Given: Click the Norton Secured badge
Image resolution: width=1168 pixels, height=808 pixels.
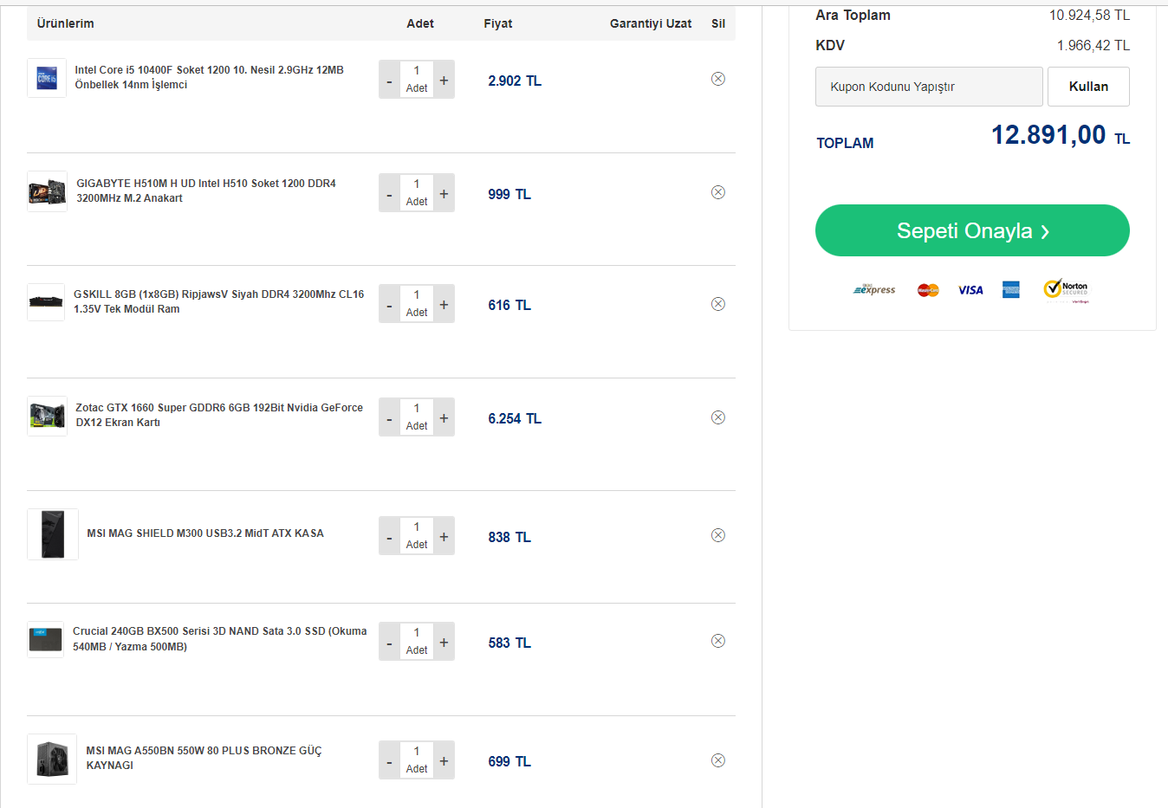Looking at the screenshot, I should coord(1066,289).
